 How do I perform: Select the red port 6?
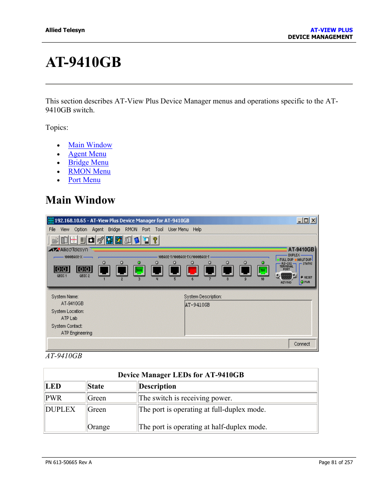[192, 271]
